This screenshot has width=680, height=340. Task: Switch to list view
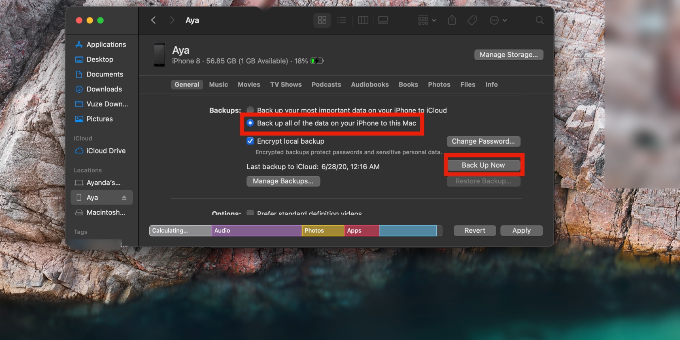[x=342, y=20]
